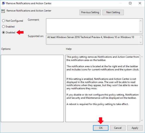Select the Disabled radio option

(x=3, y=33)
